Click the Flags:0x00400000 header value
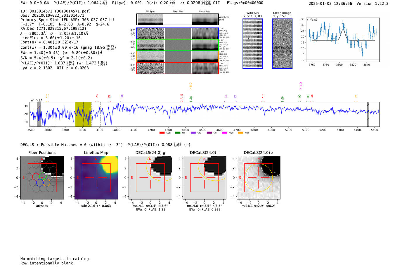This screenshot has height=279, width=409. 245,3
